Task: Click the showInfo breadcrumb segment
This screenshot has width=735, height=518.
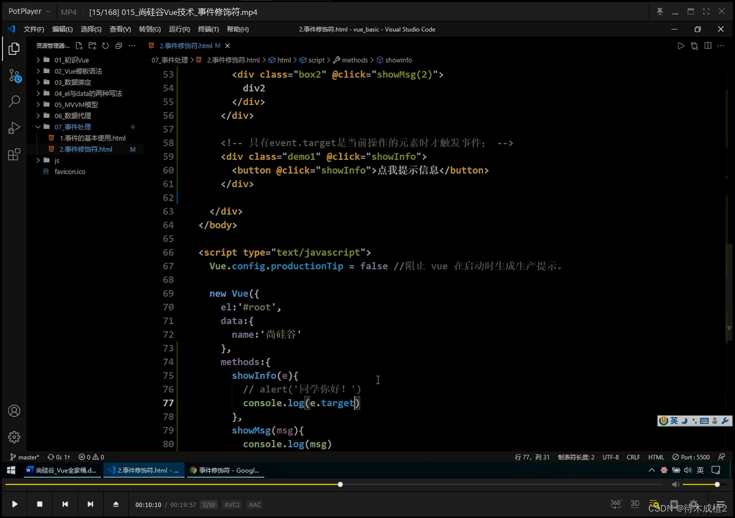Action: (394, 60)
